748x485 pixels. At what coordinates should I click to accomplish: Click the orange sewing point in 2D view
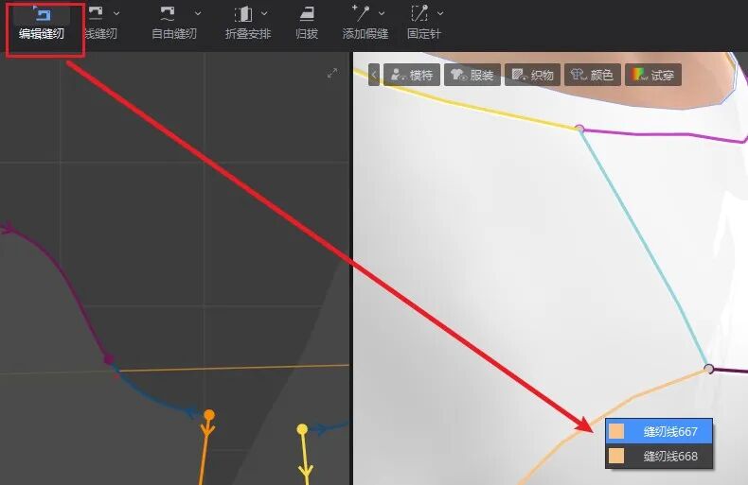209,415
